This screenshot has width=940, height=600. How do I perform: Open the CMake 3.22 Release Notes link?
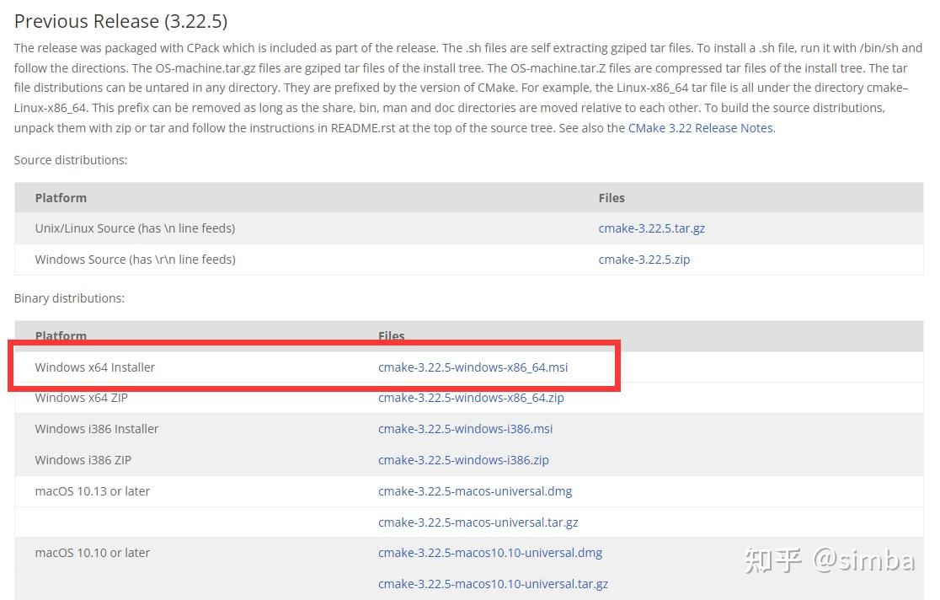pyautogui.click(x=699, y=127)
